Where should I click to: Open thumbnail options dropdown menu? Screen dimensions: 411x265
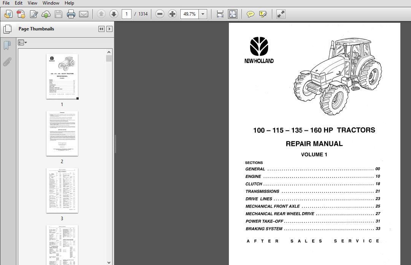22,43
